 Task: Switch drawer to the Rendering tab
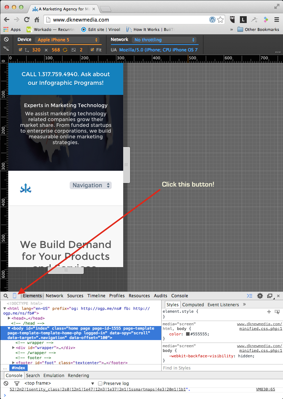pos(78,376)
